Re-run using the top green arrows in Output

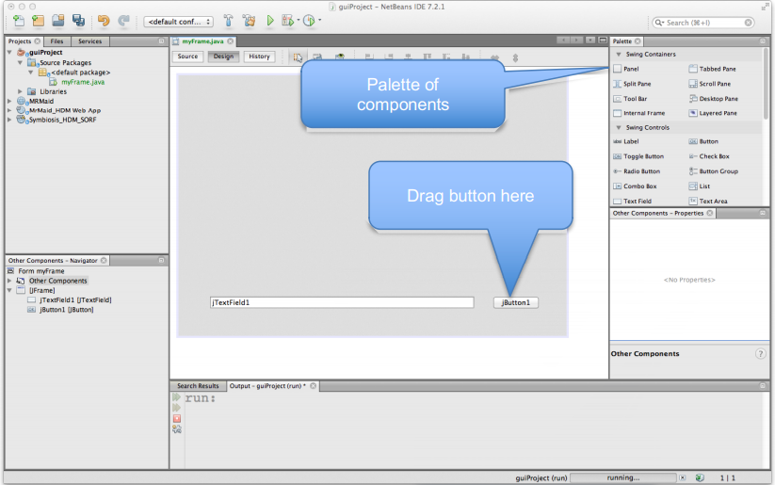[x=176, y=397]
